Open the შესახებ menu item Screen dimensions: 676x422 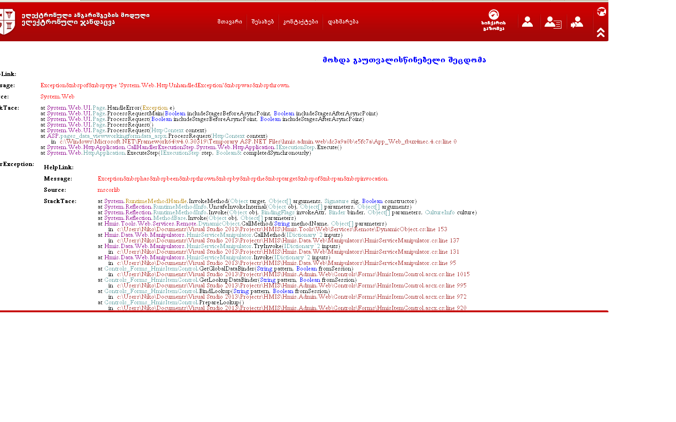262,22
